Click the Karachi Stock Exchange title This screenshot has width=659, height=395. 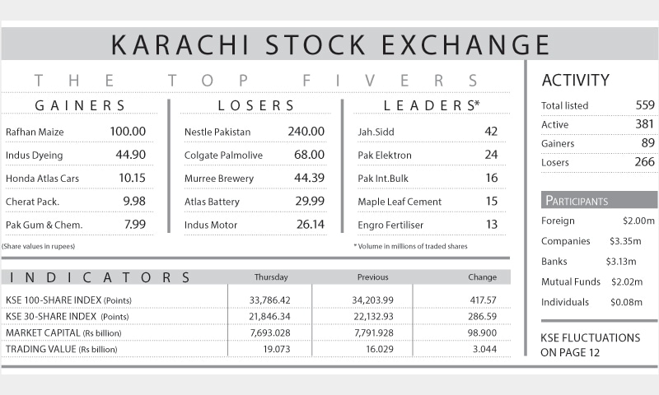[x=330, y=44]
